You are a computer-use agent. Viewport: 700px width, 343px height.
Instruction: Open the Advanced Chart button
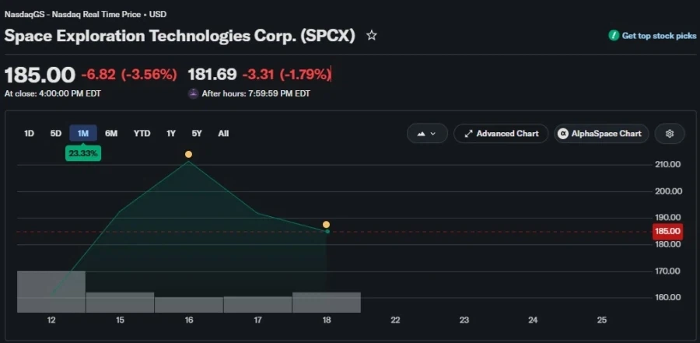pos(501,134)
